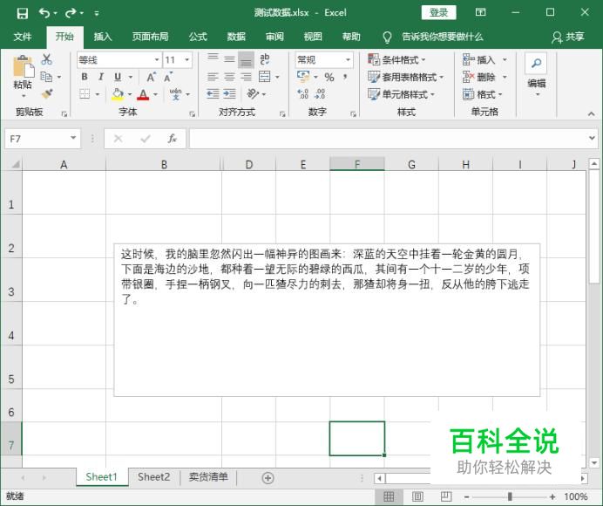Increase font size with the larger A
Image resolution: width=603 pixels, height=506 pixels.
tap(151, 77)
